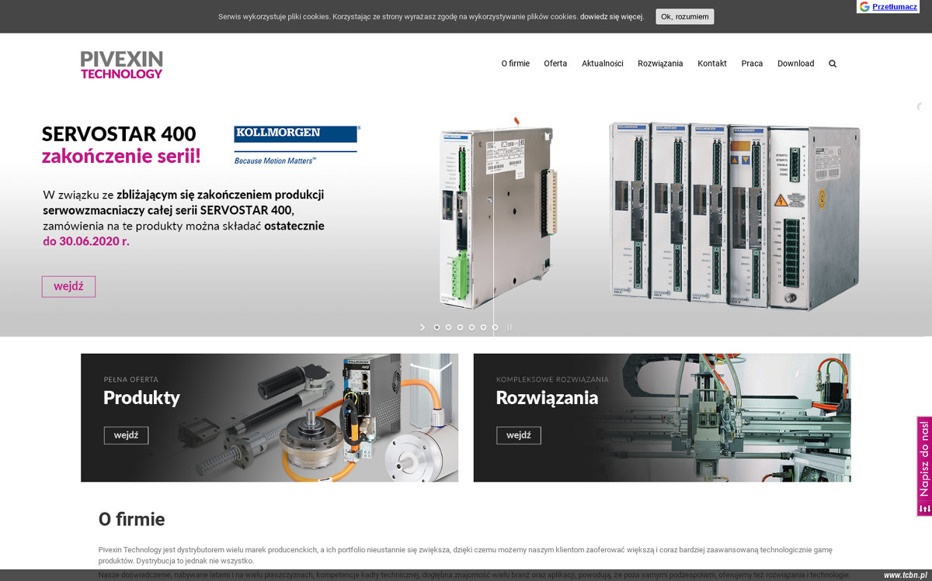Select the third slide indicator dot

click(460, 327)
